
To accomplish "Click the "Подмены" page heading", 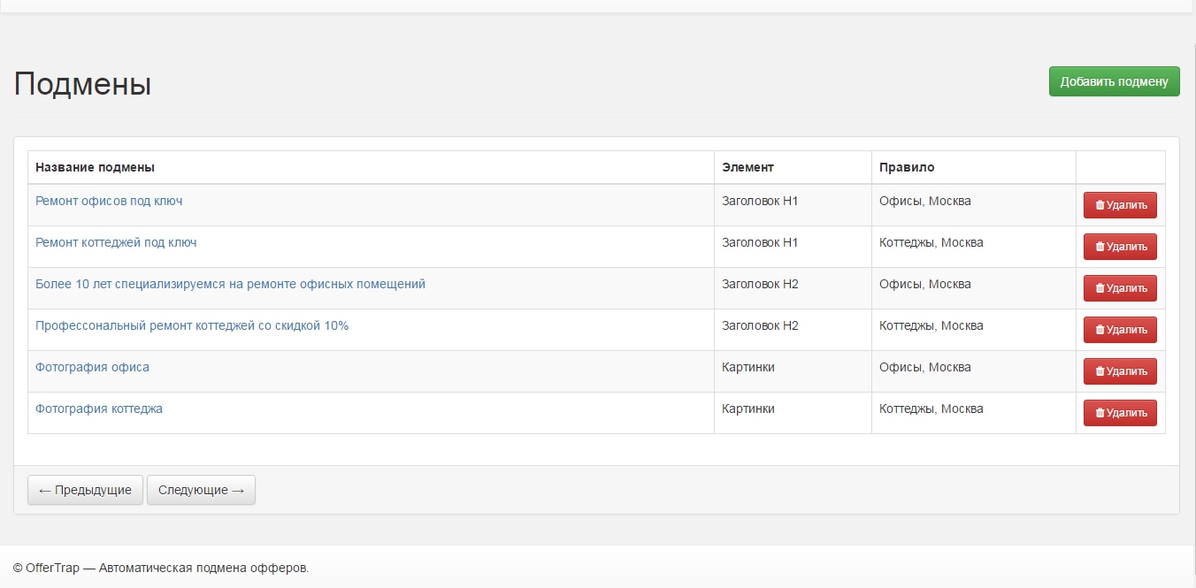I will [x=82, y=84].
